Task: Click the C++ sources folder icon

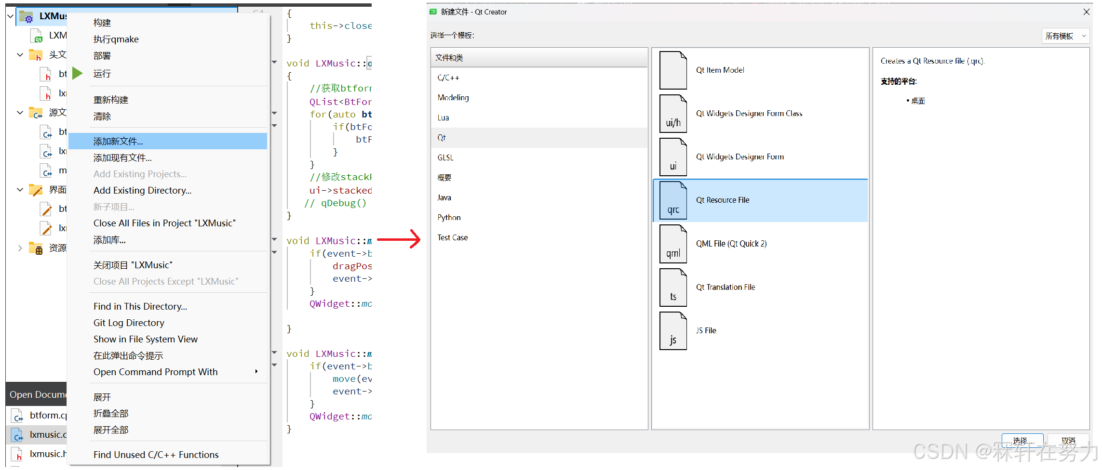Action: point(36,113)
